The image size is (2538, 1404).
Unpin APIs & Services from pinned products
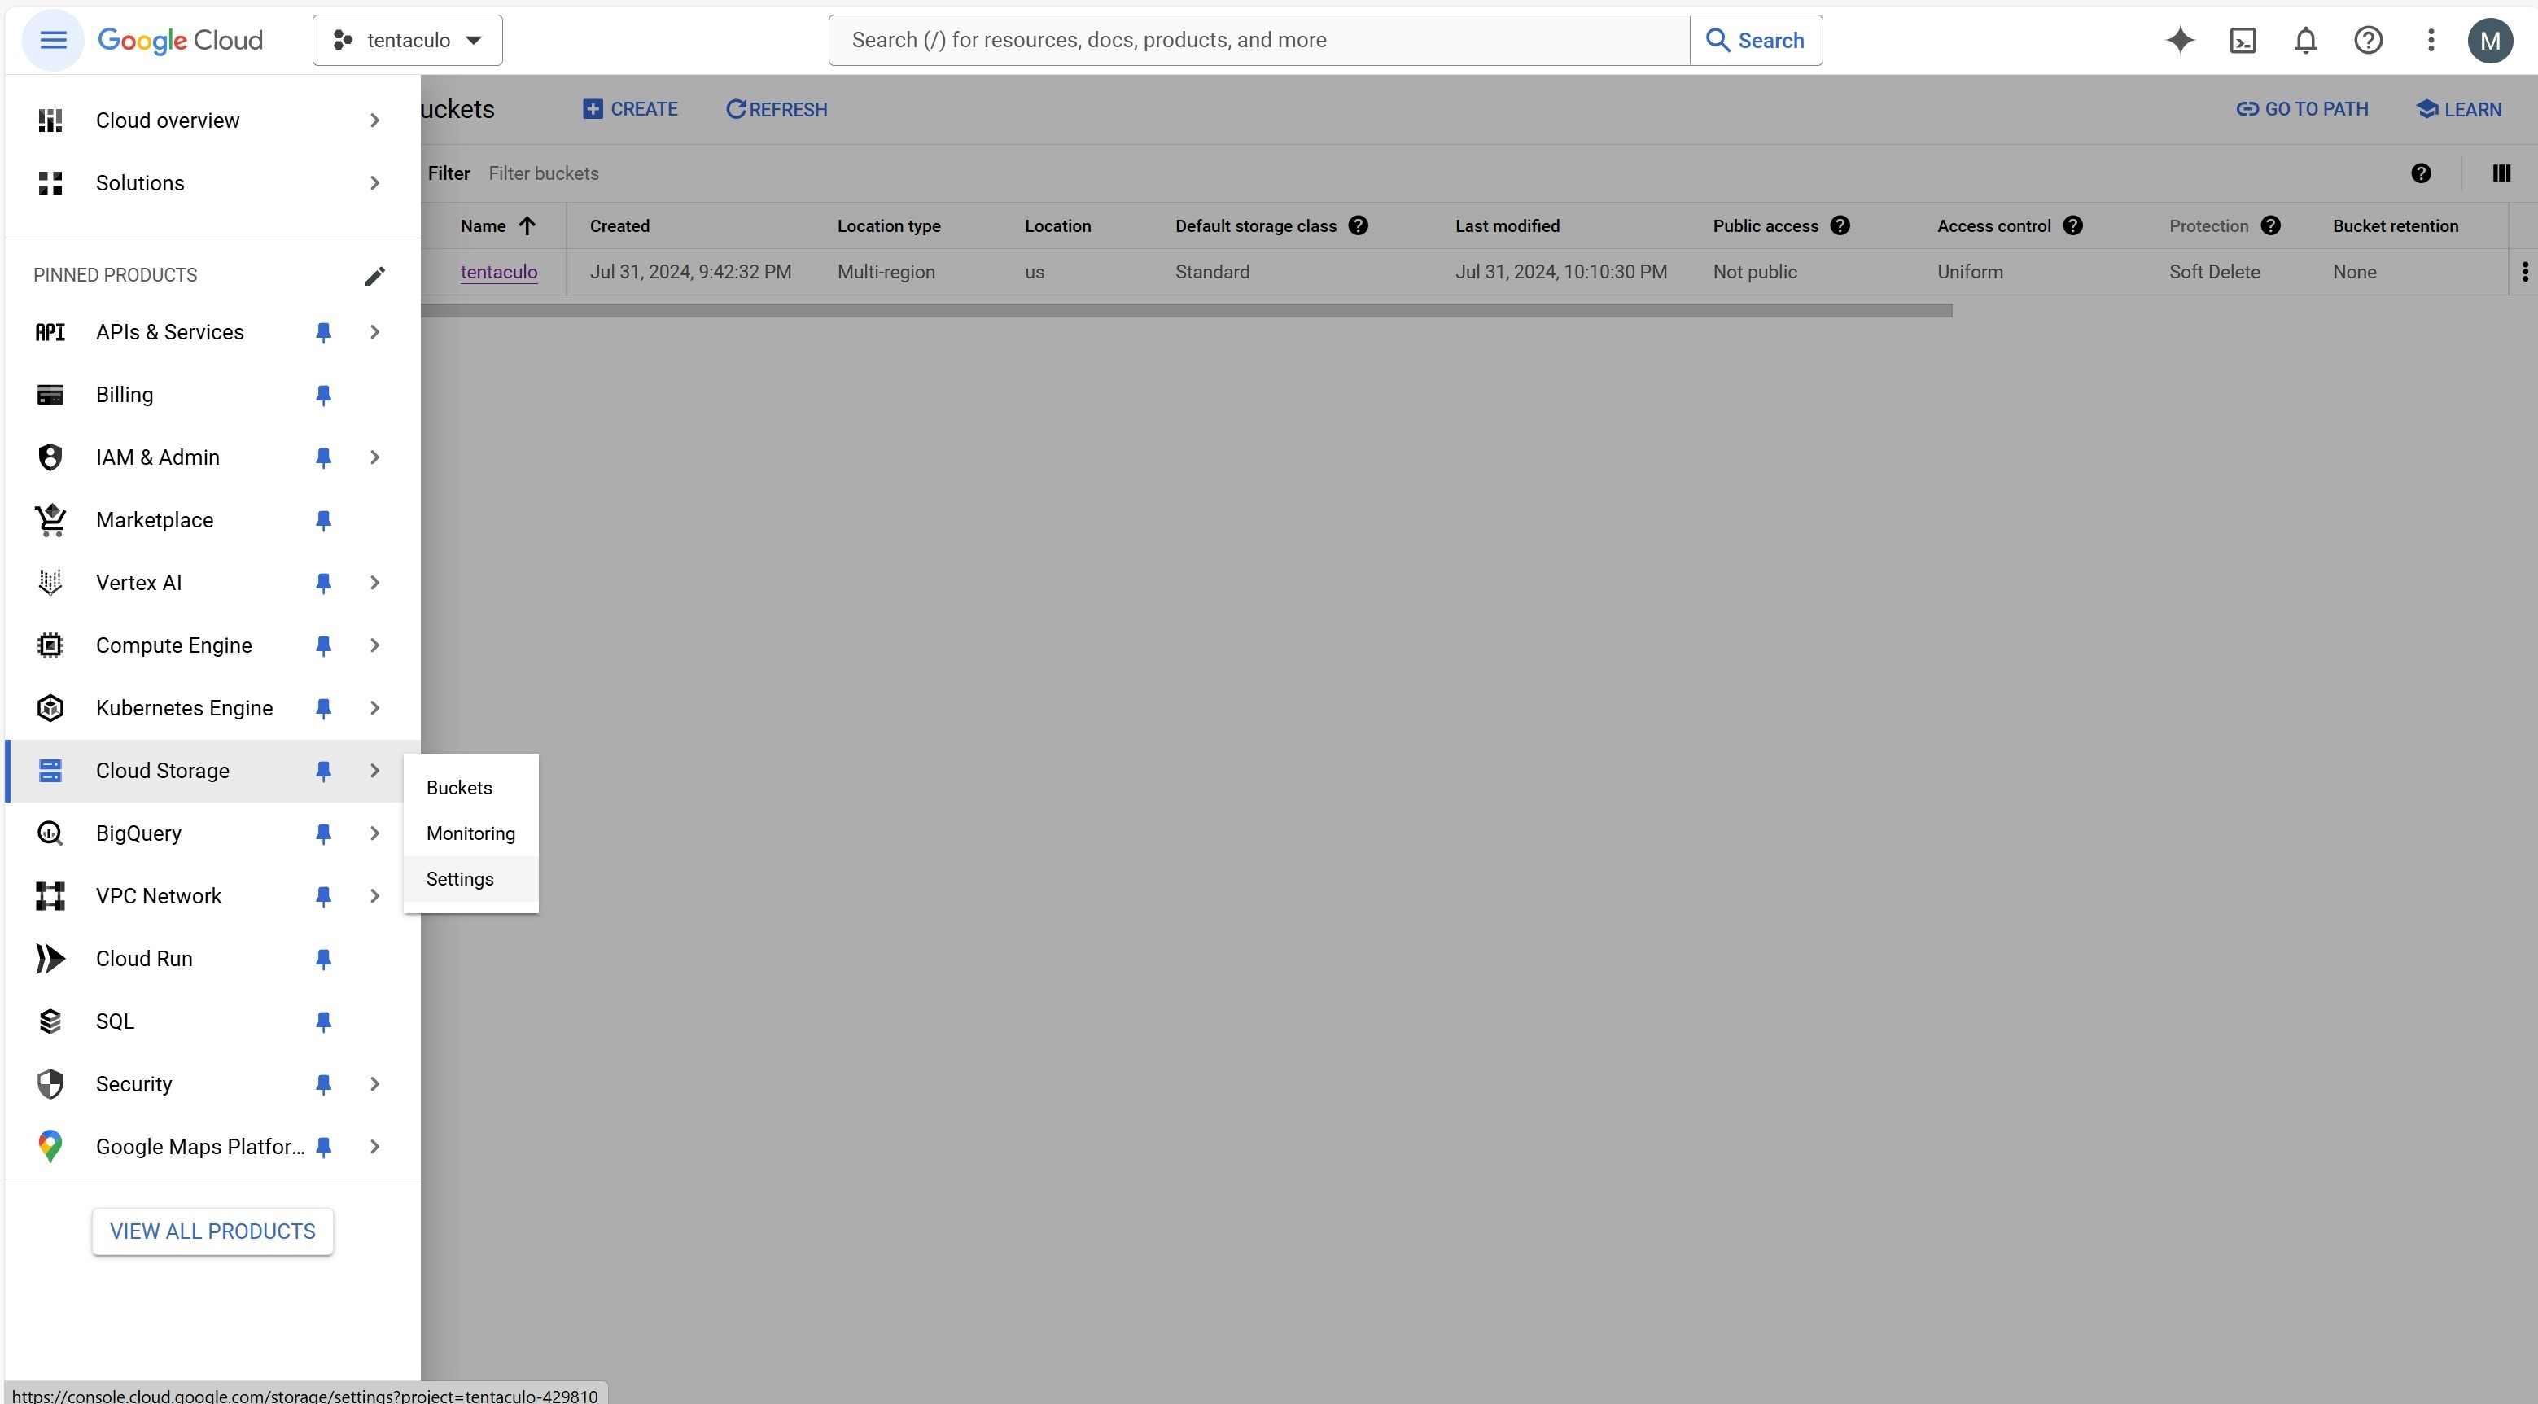pos(323,333)
